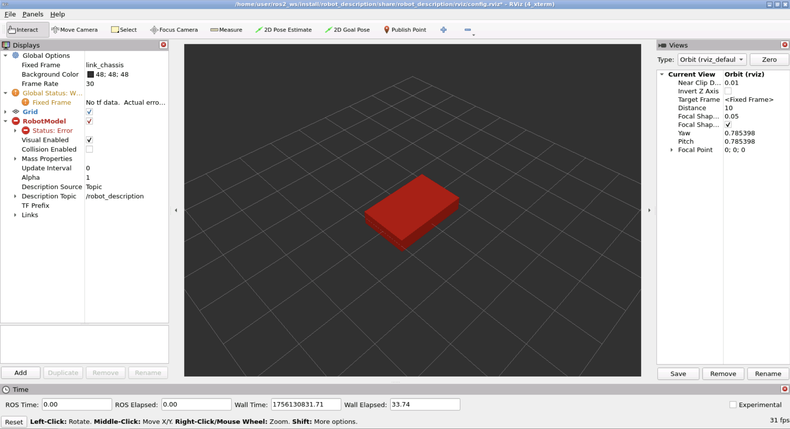Click the Grid display icon

[x=16, y=111]
